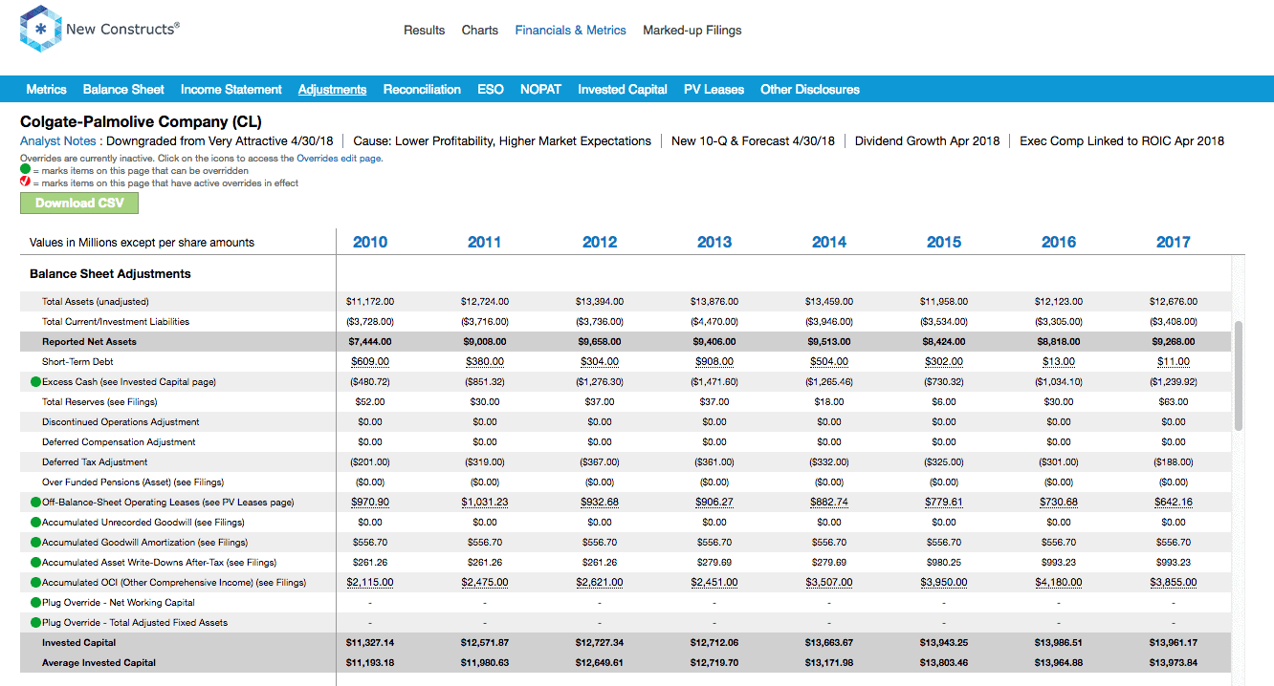Open 2010 operating leases value $970.90

pos(370,503)
